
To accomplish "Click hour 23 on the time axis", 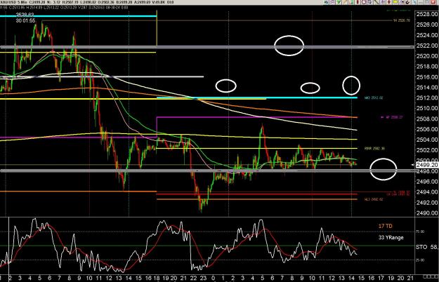I will click(203, 278).
